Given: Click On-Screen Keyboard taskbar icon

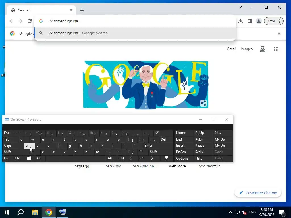Looking at the screenshot, I should (x=63, y=212).
